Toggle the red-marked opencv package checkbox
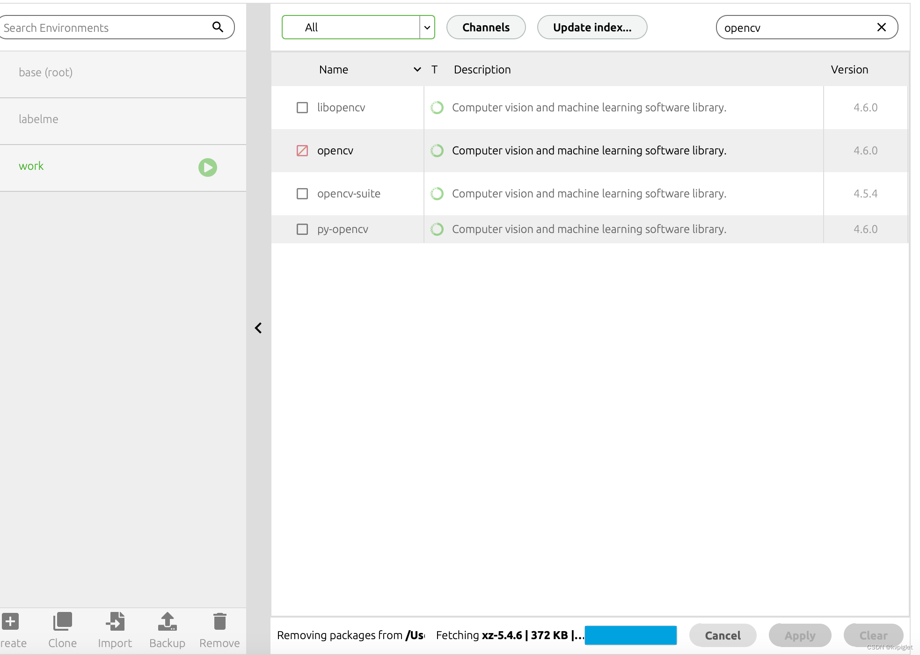 click(302, 151)
